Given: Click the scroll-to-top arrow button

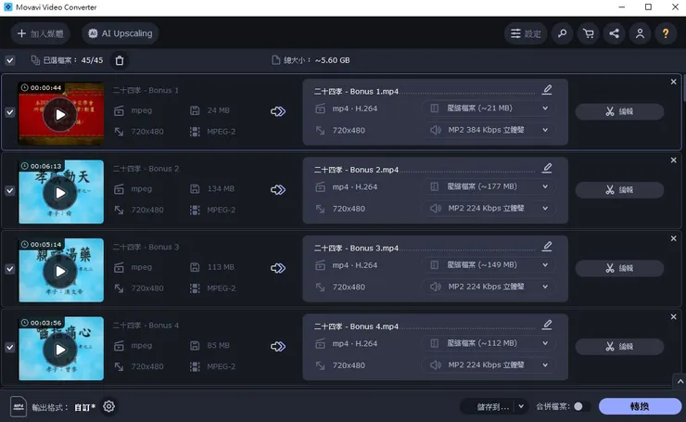Looking at the screenshot, I should pos(680,382).
